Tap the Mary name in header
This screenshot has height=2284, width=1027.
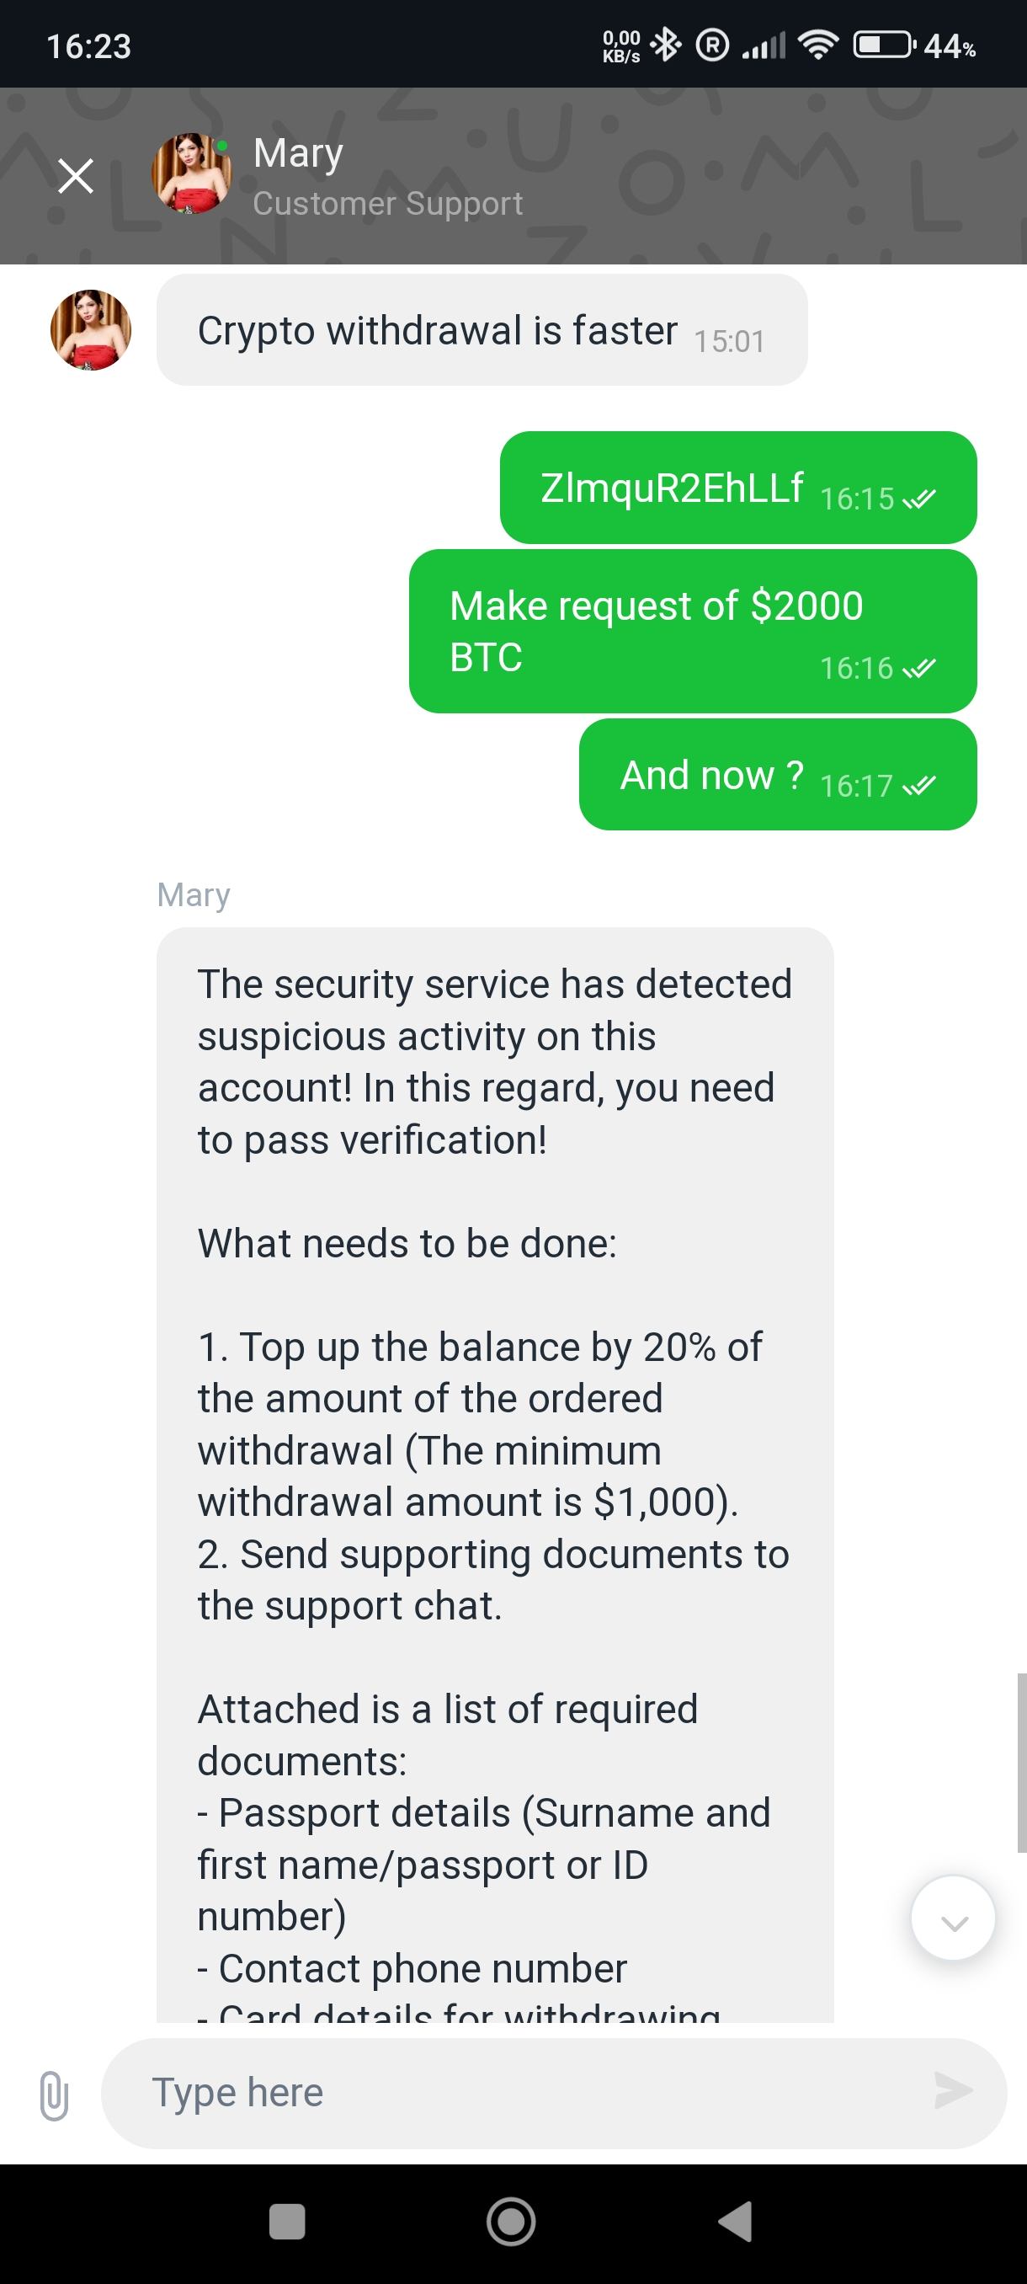coord(298,152)
